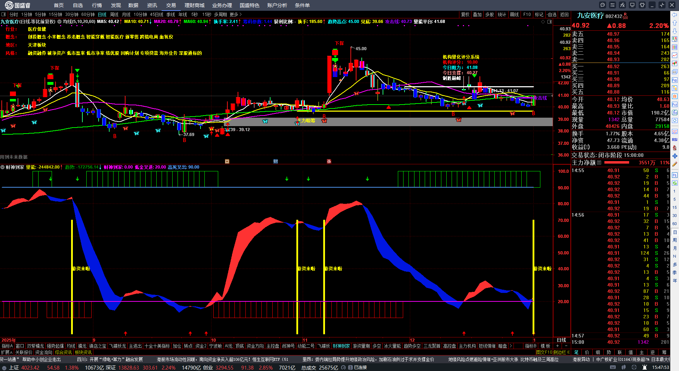Open the F10 company info icon
This screenshot has width=679, height=371.
(675, 80)
